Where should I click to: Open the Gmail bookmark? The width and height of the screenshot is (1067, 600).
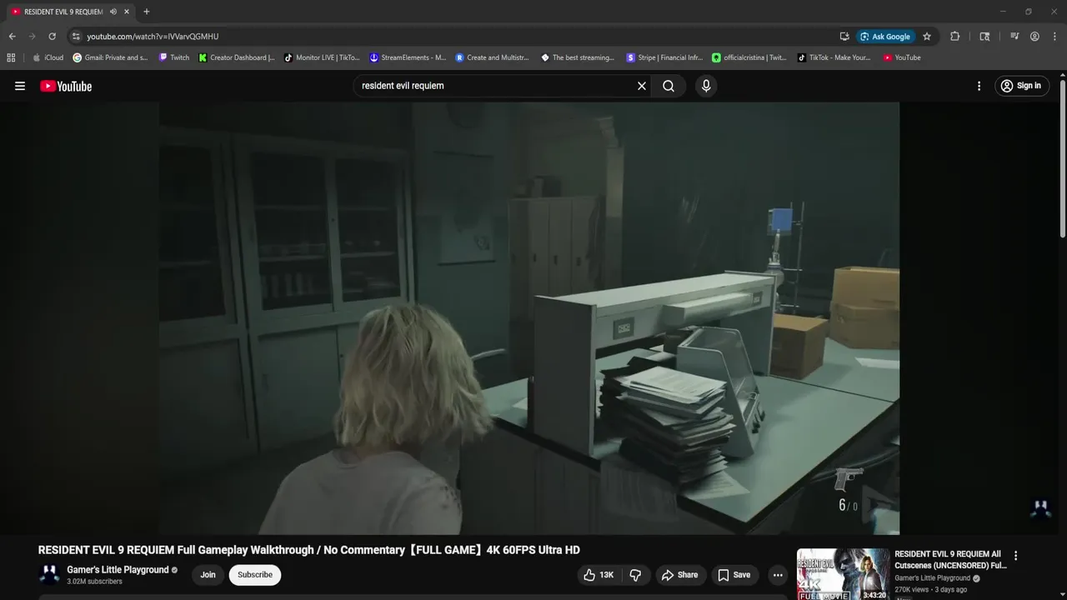(110, 57)
